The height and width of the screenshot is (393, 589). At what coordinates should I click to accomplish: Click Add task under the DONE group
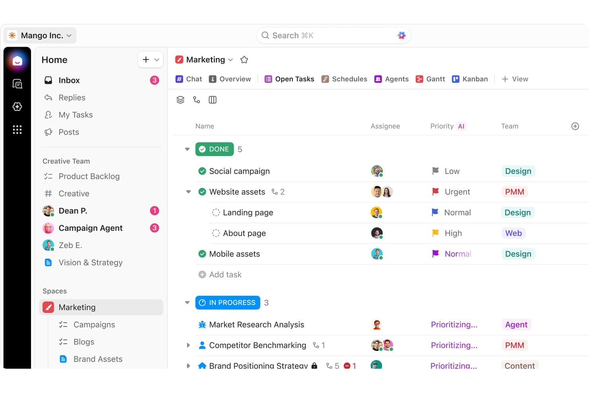pos(220,275)
